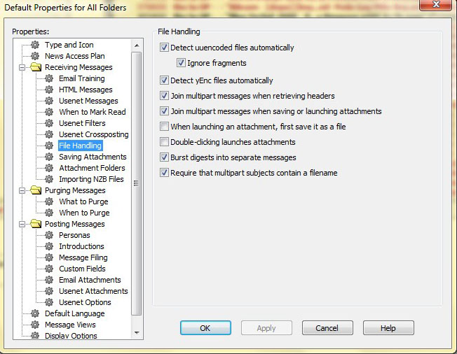The height and width of the screenshot is (354, 457).
Task: Click the properties list scrollbar thumb
Action: pyautogui.click(x=137, y=183)
